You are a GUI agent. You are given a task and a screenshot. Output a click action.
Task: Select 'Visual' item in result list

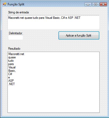(x=12, y=67)
